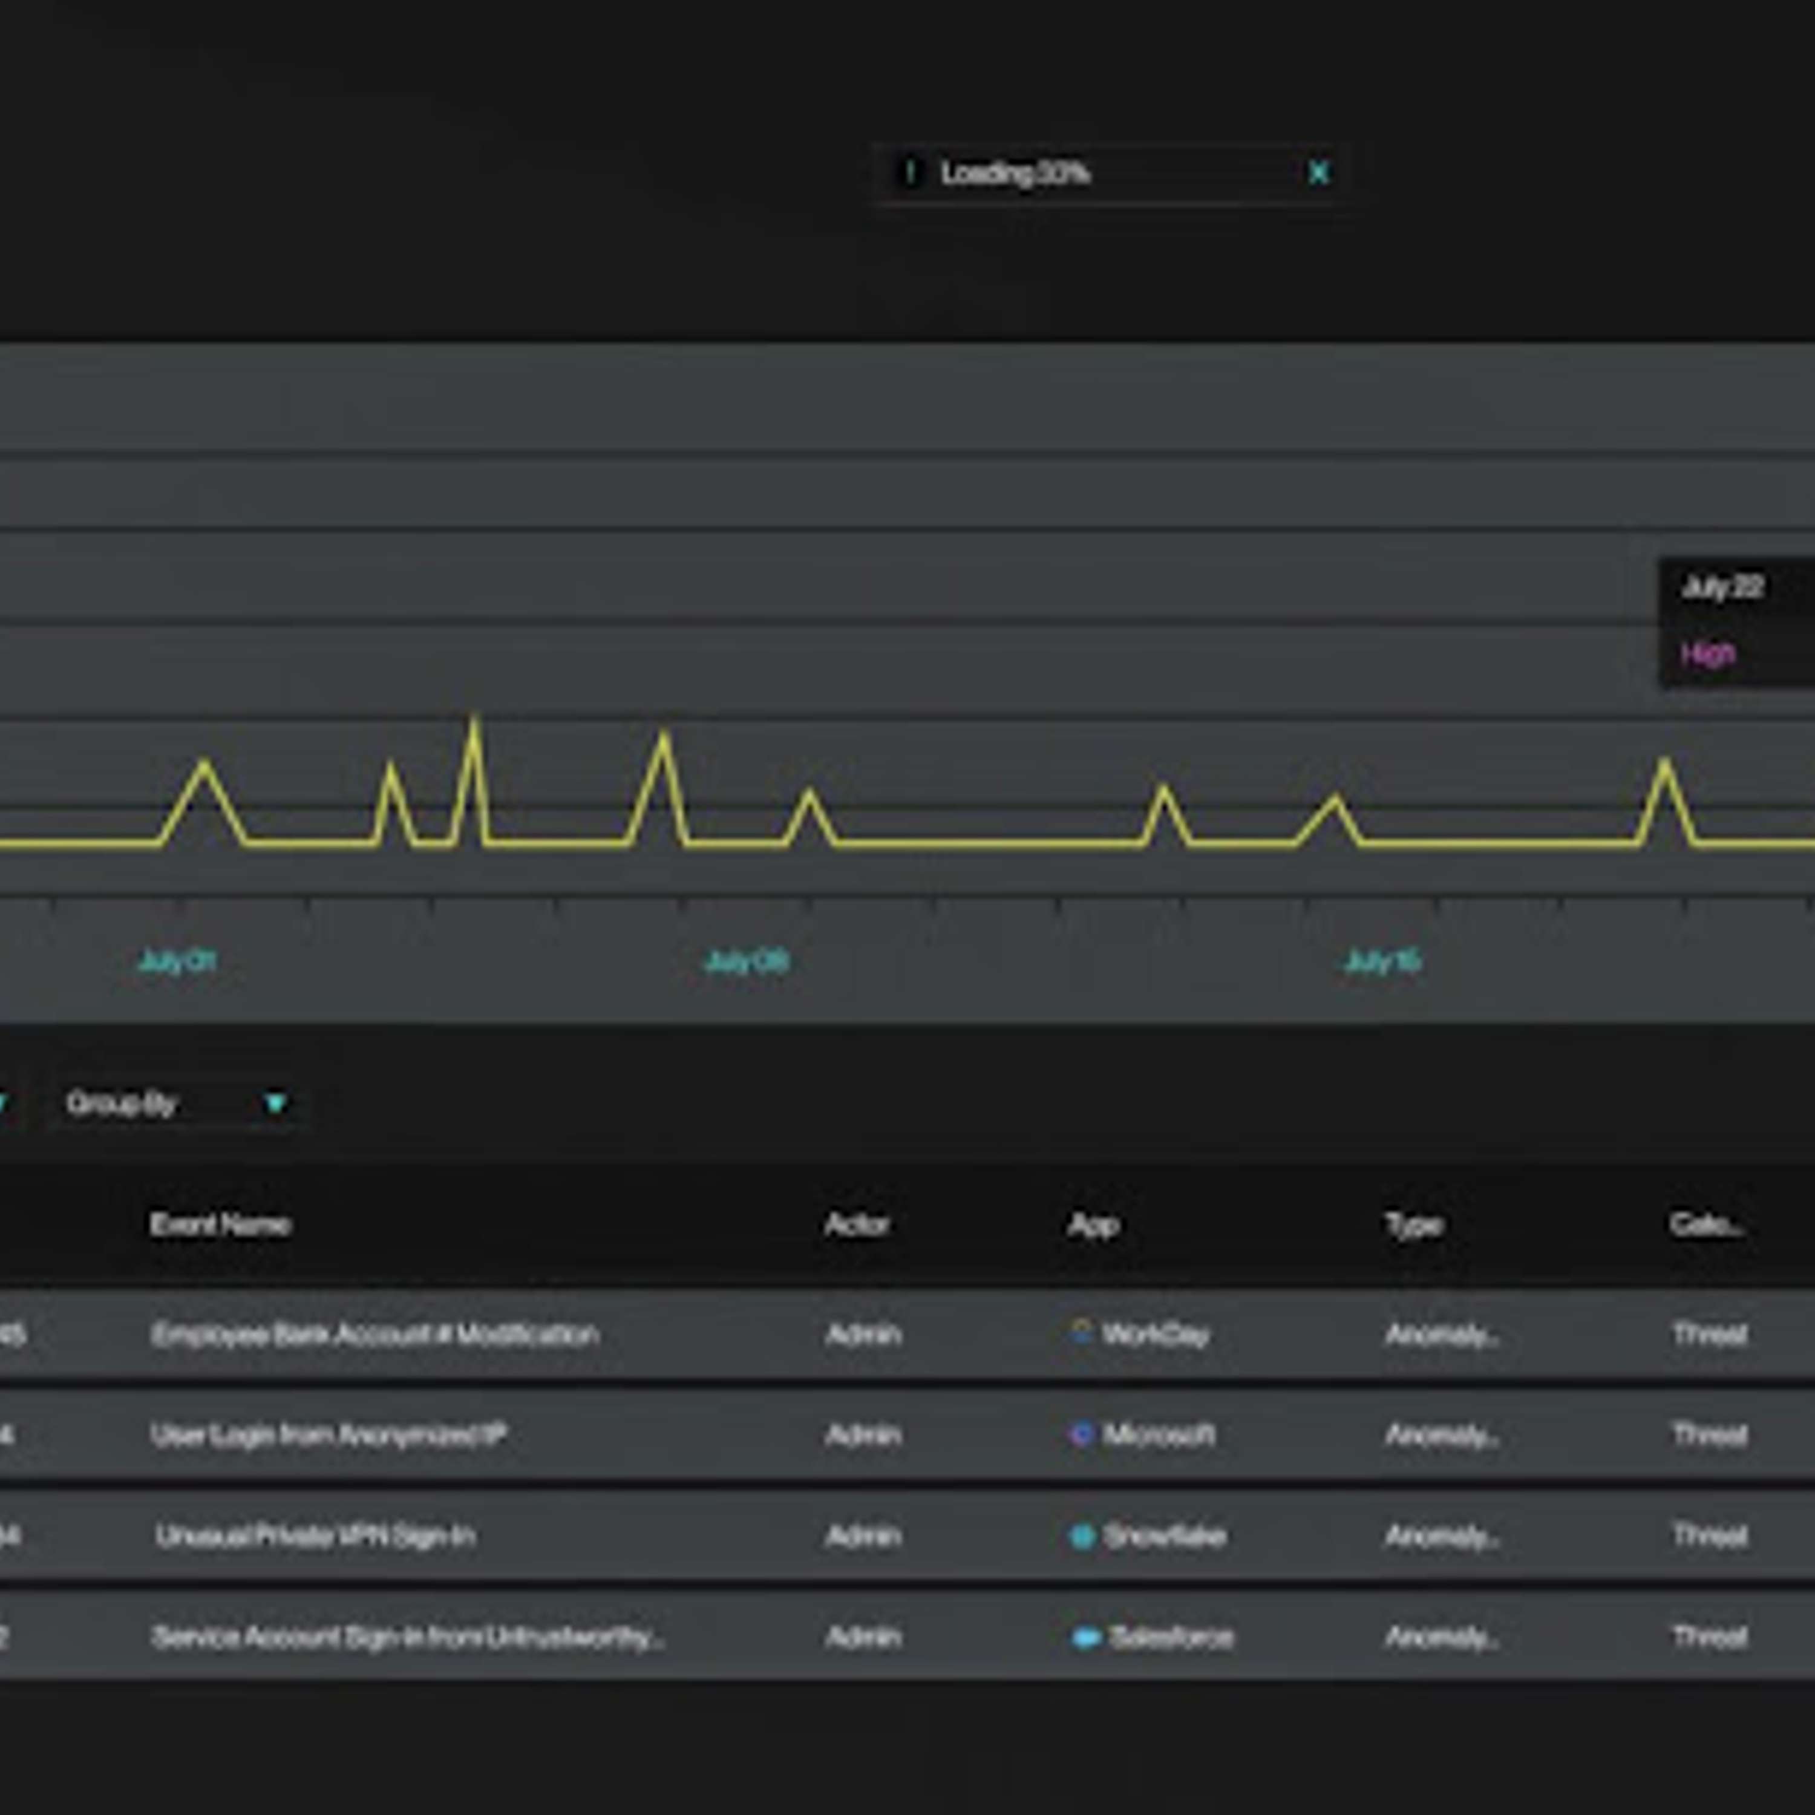1815x1815 pixels.
Task: Click Admin actor in Salesforce row
Action: [863, 1638]
